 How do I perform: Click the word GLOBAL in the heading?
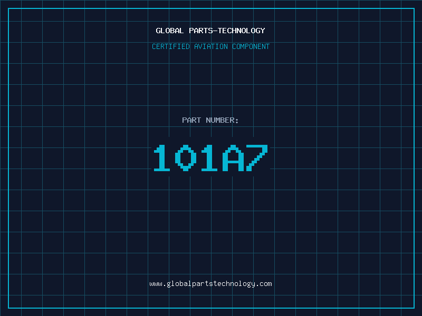[170, 31]
